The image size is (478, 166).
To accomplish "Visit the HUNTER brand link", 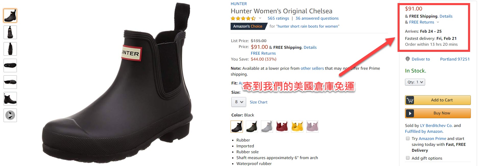I will coord(239,4).
